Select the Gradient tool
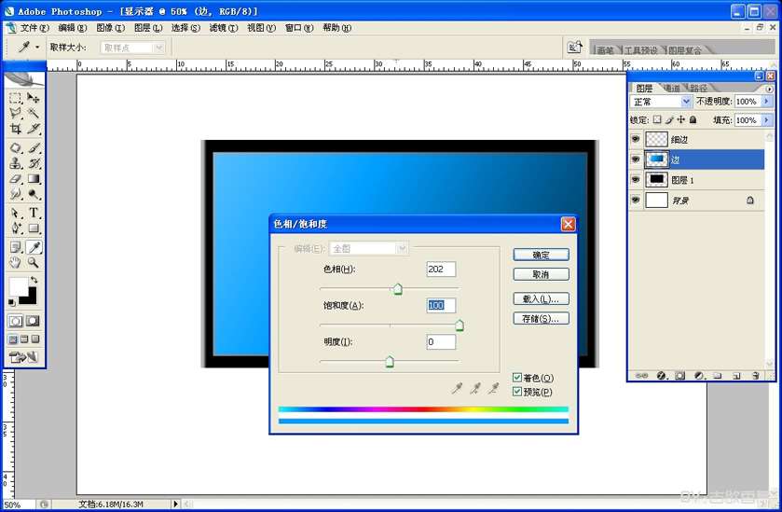 coord(34,179)
